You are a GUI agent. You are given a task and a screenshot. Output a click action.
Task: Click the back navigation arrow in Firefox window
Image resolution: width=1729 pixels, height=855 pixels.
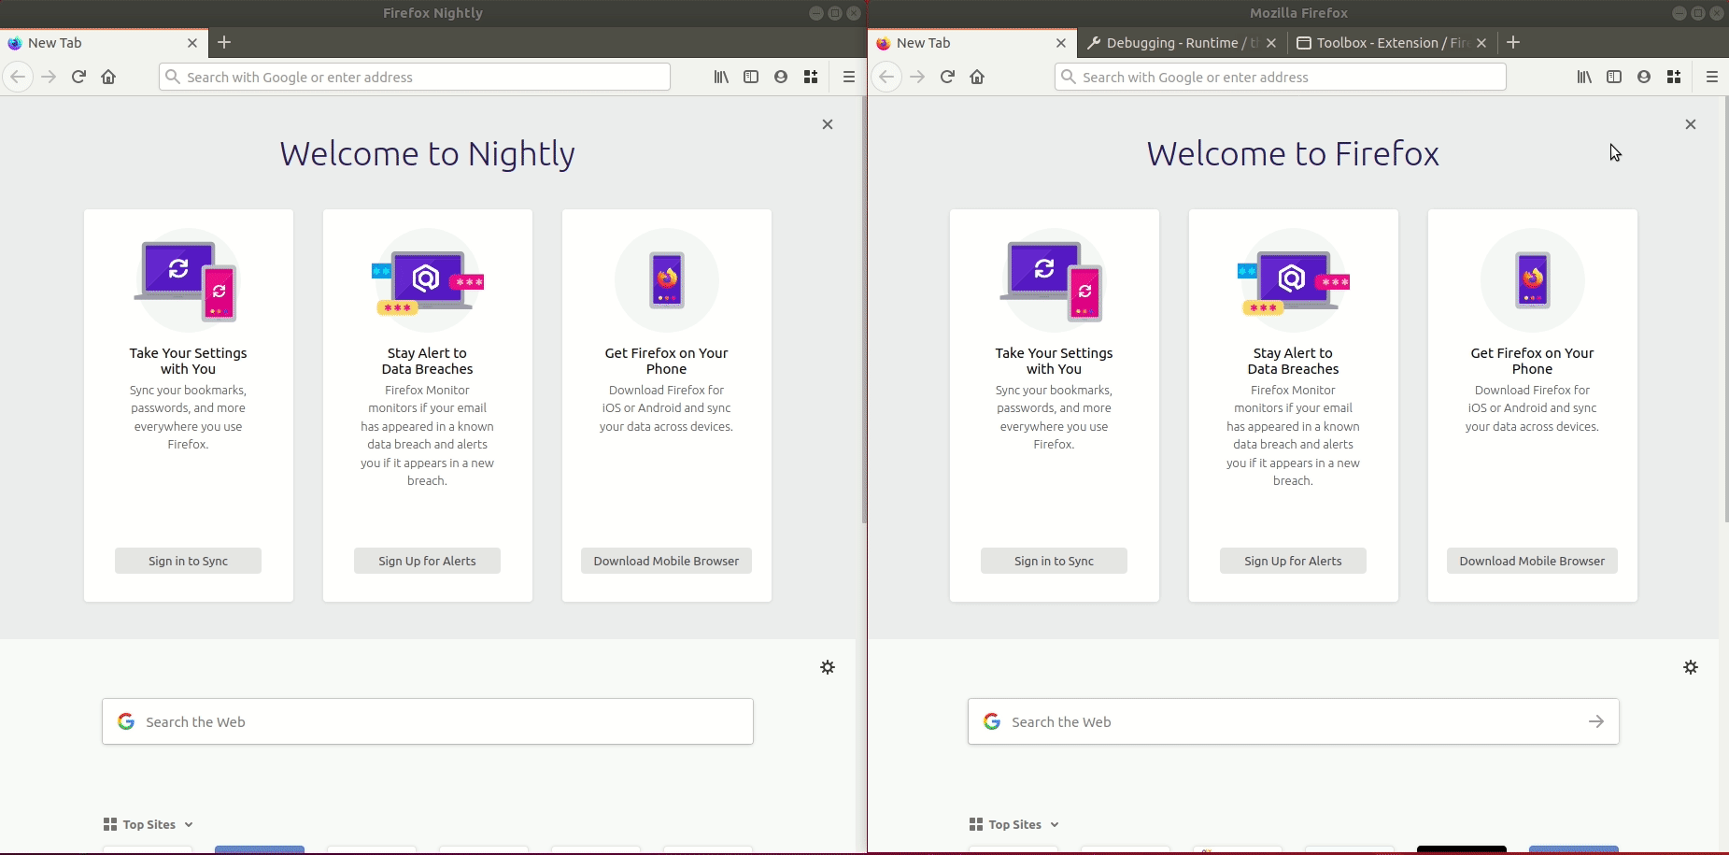(886, 77)
